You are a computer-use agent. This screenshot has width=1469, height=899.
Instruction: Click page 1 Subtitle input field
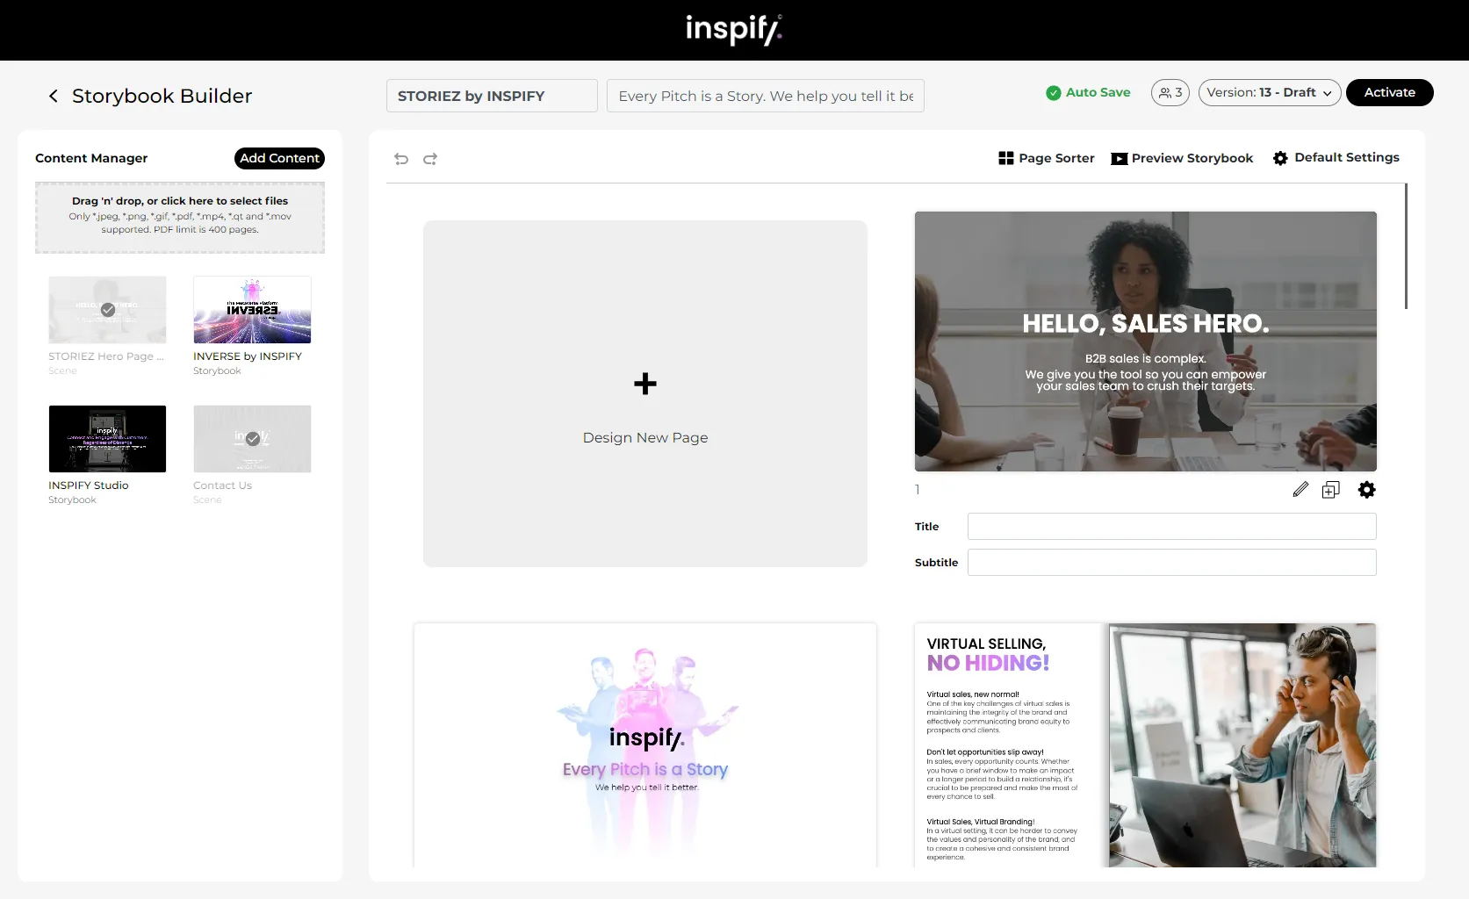pyautogui.click(x=1172, y=563)
